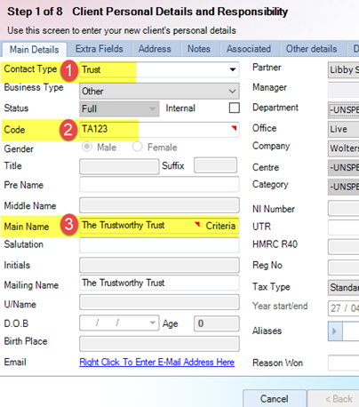Click the Initials field
This screenshot has height=407, width=359.
click(159, 265)
